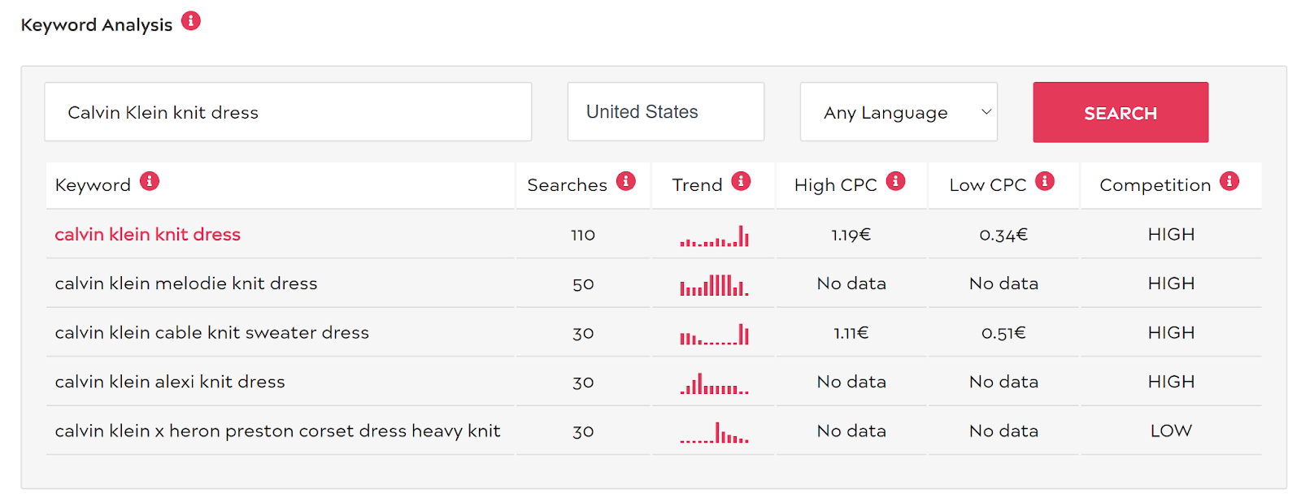Click the United States country field

[665, 112]
